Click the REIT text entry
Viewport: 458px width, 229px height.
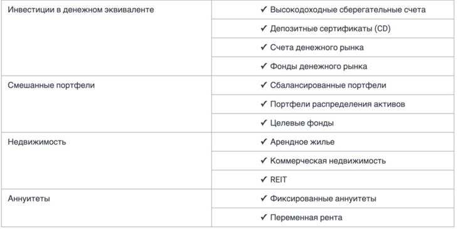[279, 180]
